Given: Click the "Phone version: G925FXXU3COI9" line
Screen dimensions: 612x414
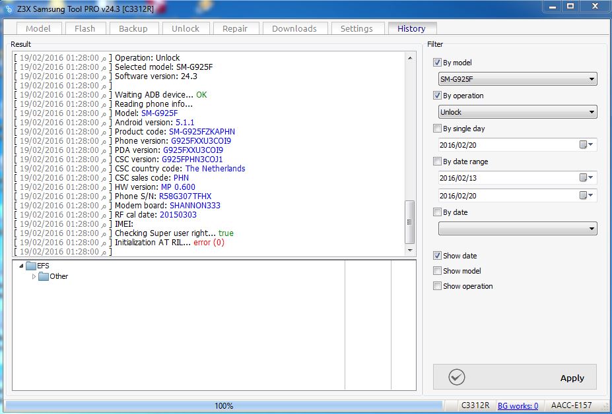Looking at the screenshot, I should (173, 140).
